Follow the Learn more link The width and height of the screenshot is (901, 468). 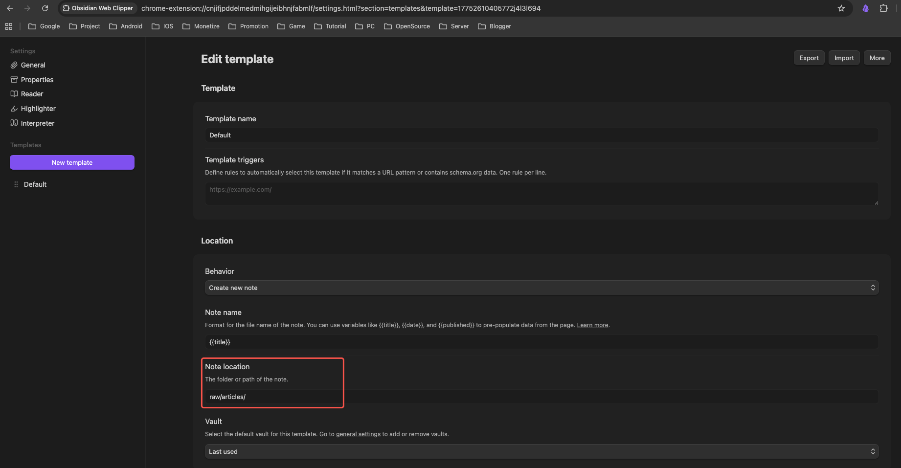coord(592,325)
